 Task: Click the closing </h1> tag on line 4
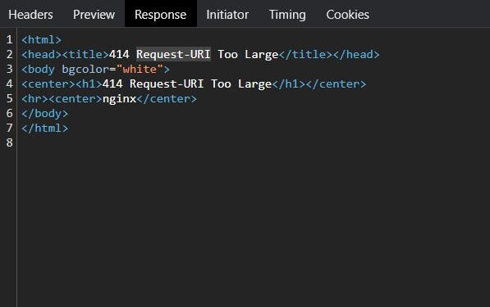288,84
